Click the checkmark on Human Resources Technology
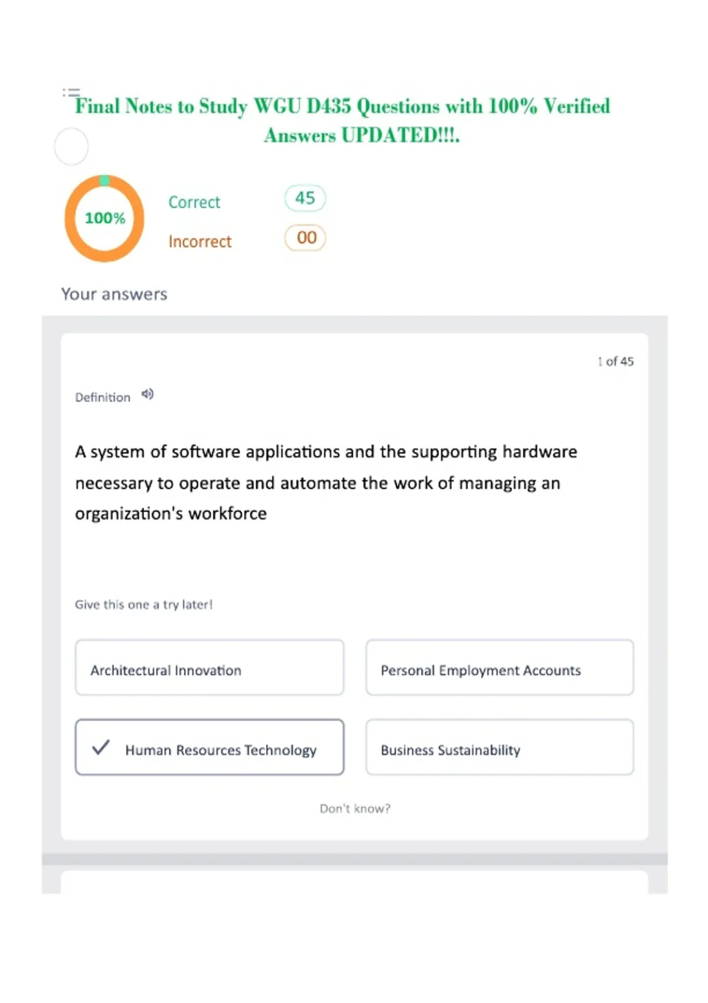The height and width of the screenshot is (1003, 708). tap(101, 748)
